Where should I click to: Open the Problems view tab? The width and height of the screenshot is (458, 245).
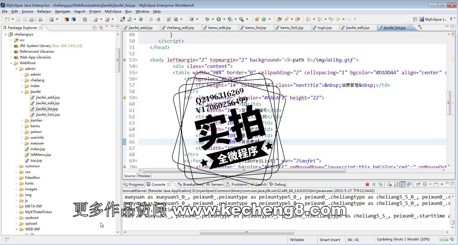pyautogui.click(x=237, y=184)
